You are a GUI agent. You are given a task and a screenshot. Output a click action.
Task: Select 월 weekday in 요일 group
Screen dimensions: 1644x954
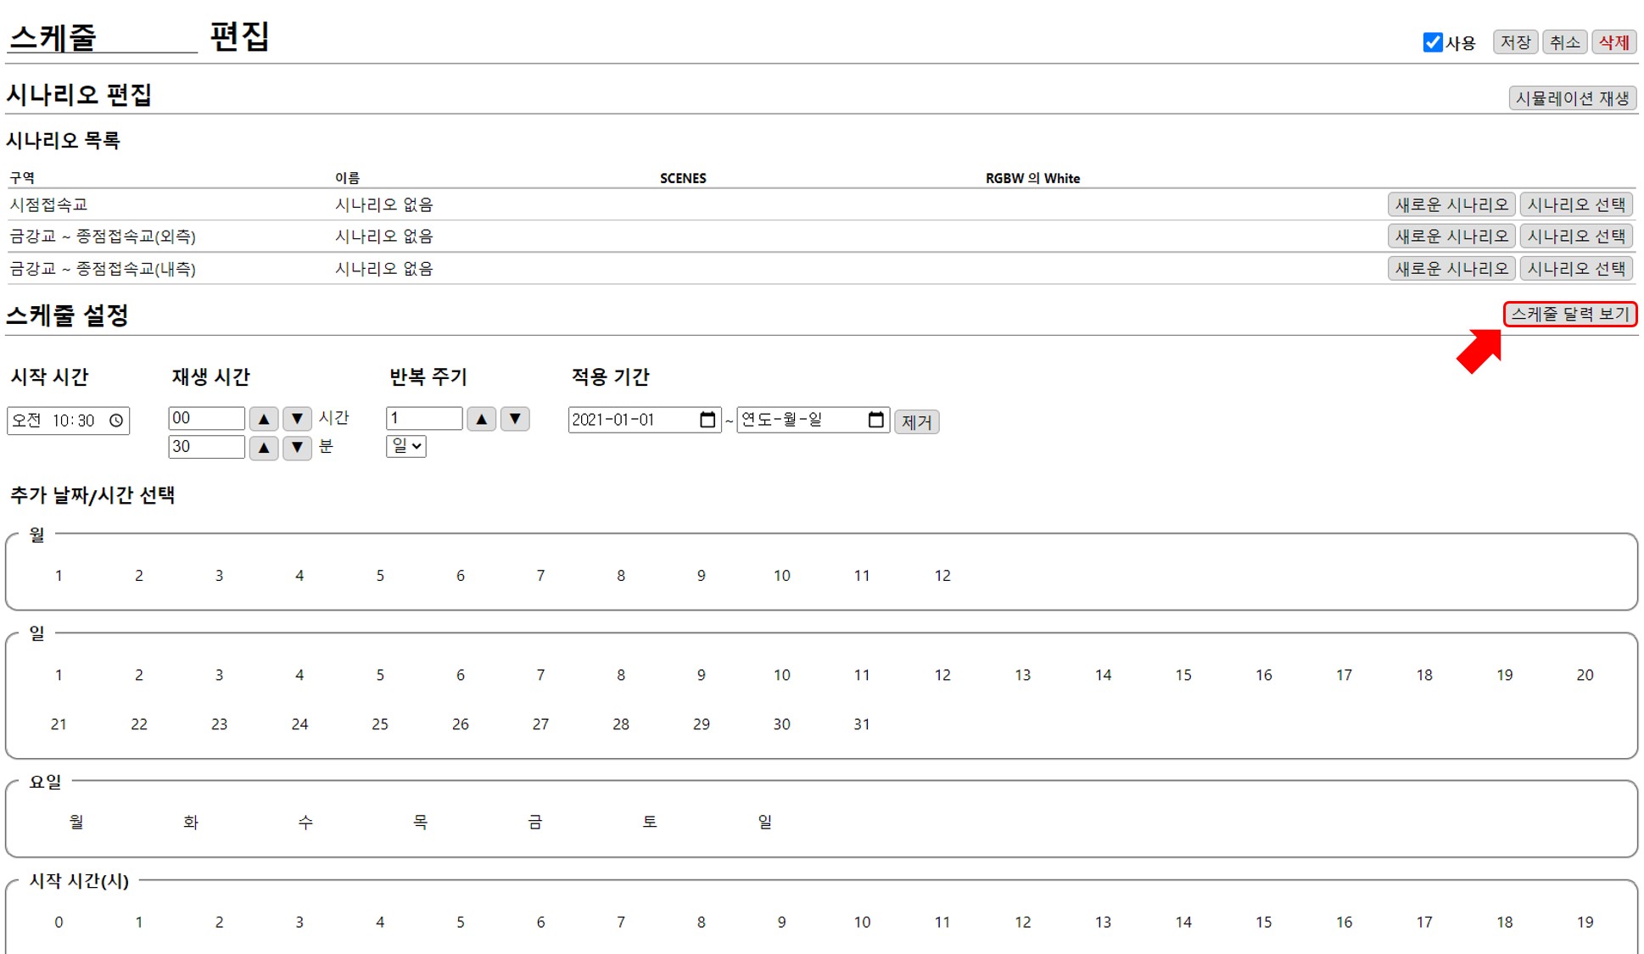[76, 822]
